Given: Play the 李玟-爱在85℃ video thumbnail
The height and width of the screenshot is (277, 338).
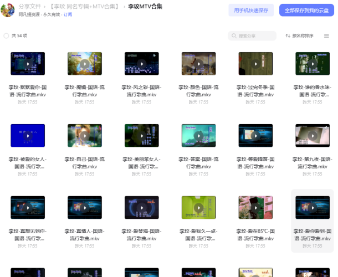Looking at the screenshot, I should point(255,208).
